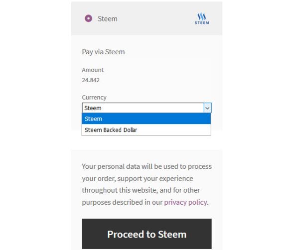Click the Steem payment method label
The width and height of the screenshot is (292, 250).
click(x=108, y=19)
